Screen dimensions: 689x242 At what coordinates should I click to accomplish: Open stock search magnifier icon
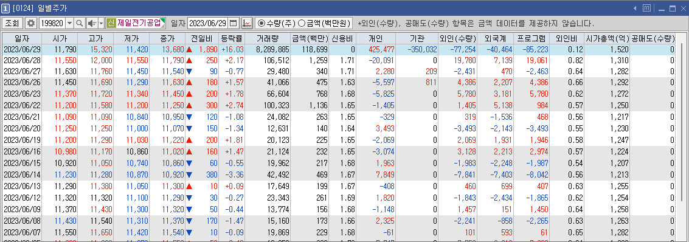[x=80, y=23]
